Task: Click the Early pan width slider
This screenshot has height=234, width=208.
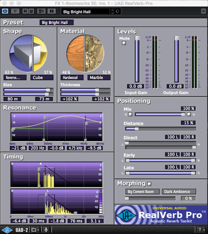Action: click(161, 160)
